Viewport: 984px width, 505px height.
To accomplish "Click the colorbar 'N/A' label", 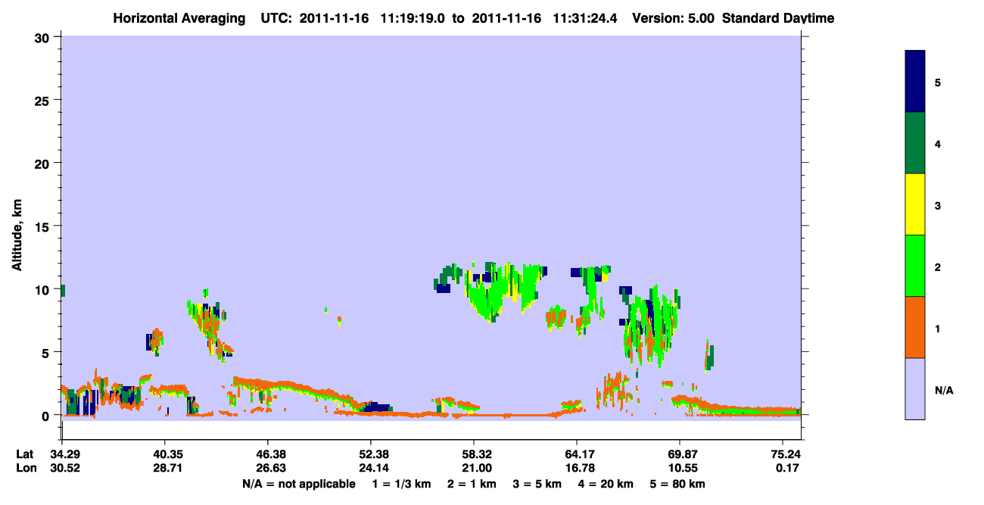I will 944,390.
